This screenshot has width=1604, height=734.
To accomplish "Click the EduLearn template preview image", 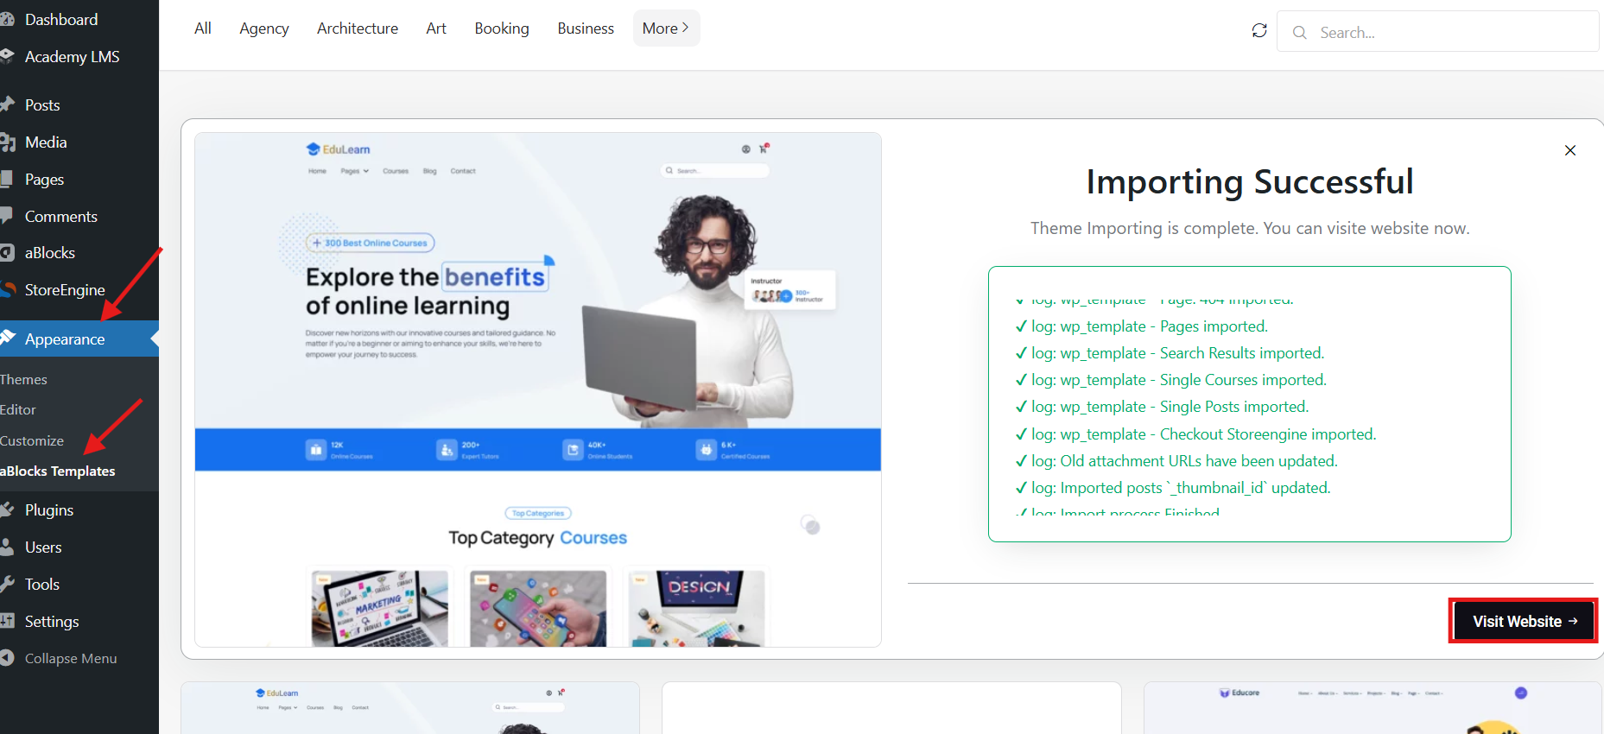I will [x=538, y=389].
